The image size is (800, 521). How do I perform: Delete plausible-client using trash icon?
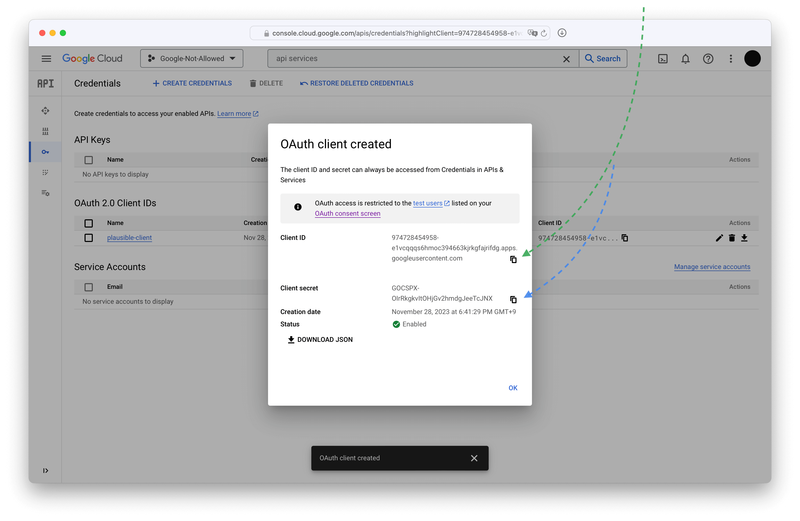(x=732, y=238)
